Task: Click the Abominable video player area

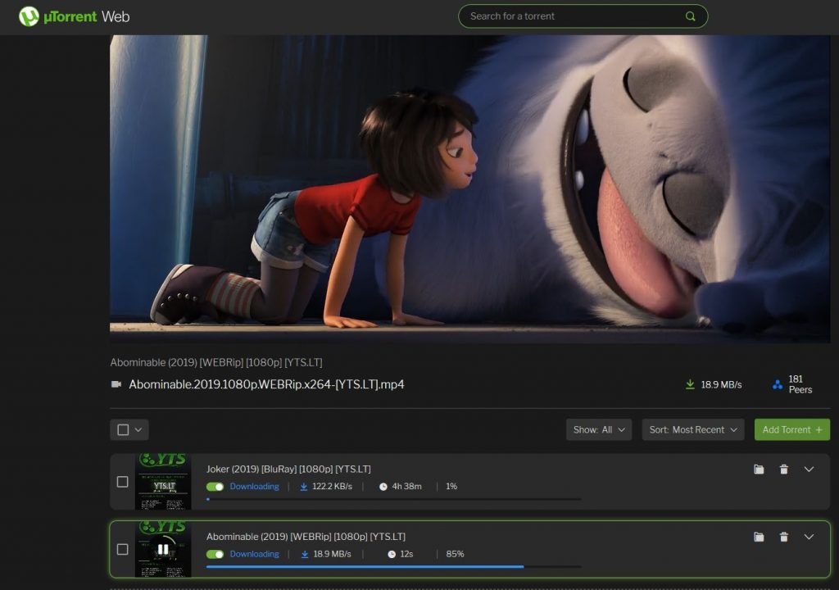Action: pyautogui.click(x=469, y=189)
